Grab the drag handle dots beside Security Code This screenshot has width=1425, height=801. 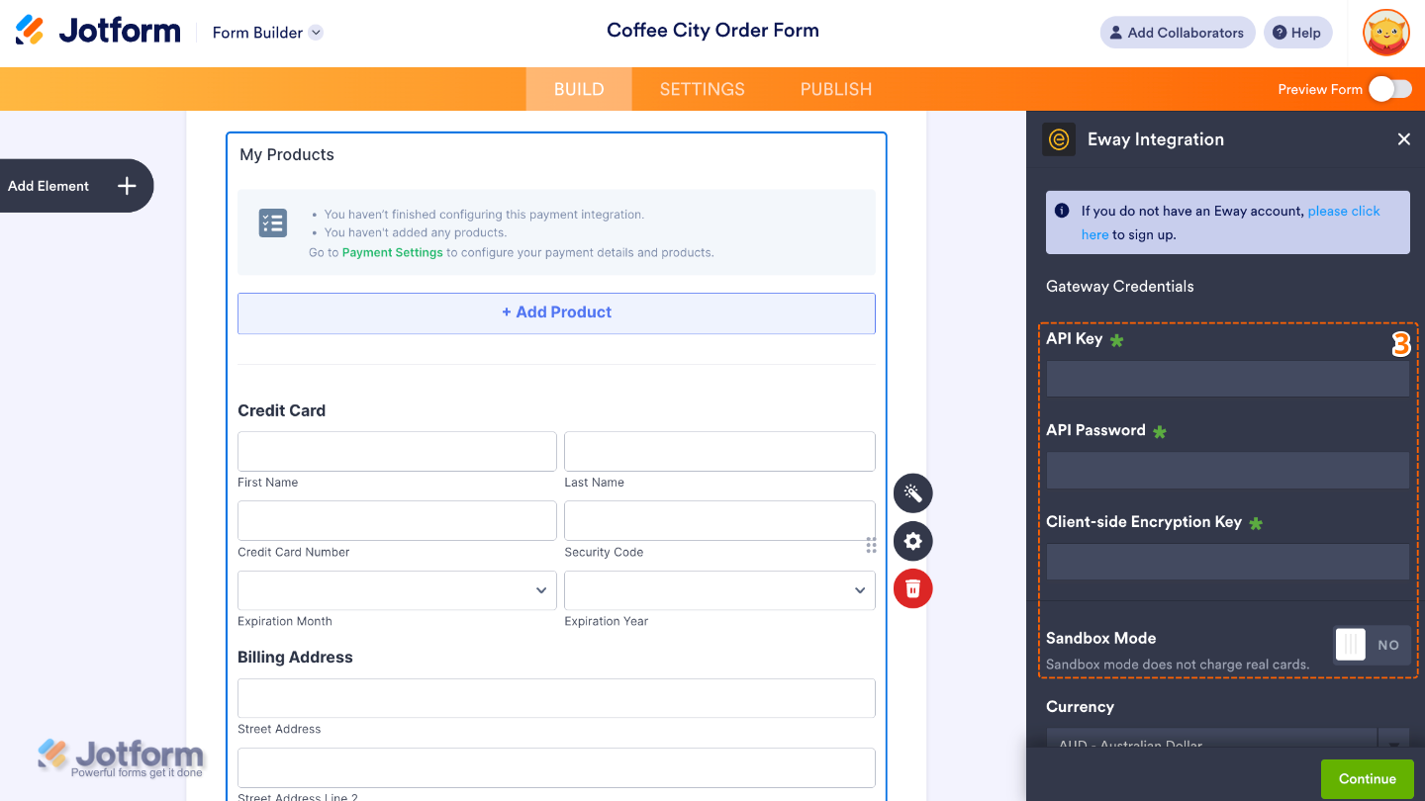[x=871, y=545]
